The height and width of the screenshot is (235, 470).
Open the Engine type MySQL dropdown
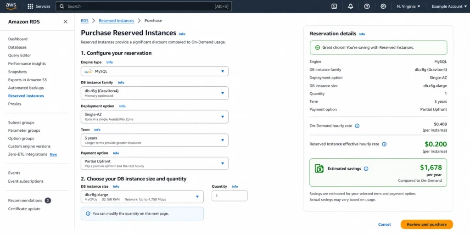tap(155, 71)
